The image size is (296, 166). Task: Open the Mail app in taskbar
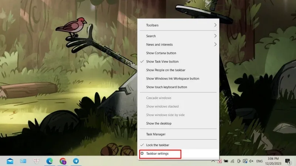(10, 161)
